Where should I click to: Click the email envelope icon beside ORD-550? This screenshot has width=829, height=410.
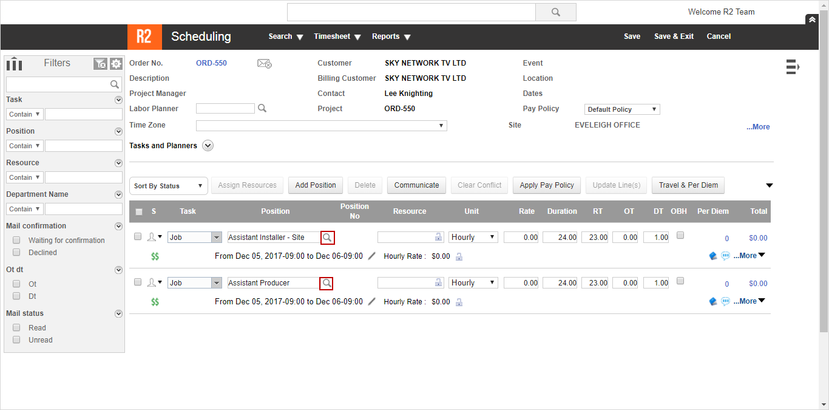point(264,63)
